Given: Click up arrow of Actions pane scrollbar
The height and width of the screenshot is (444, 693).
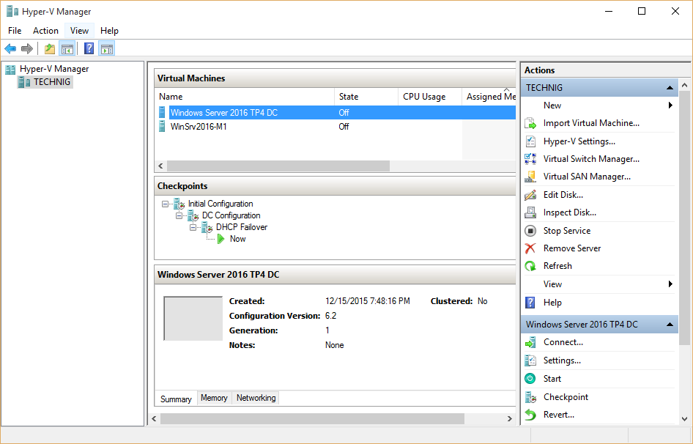Looking at the screenshot, I should 685,85.
